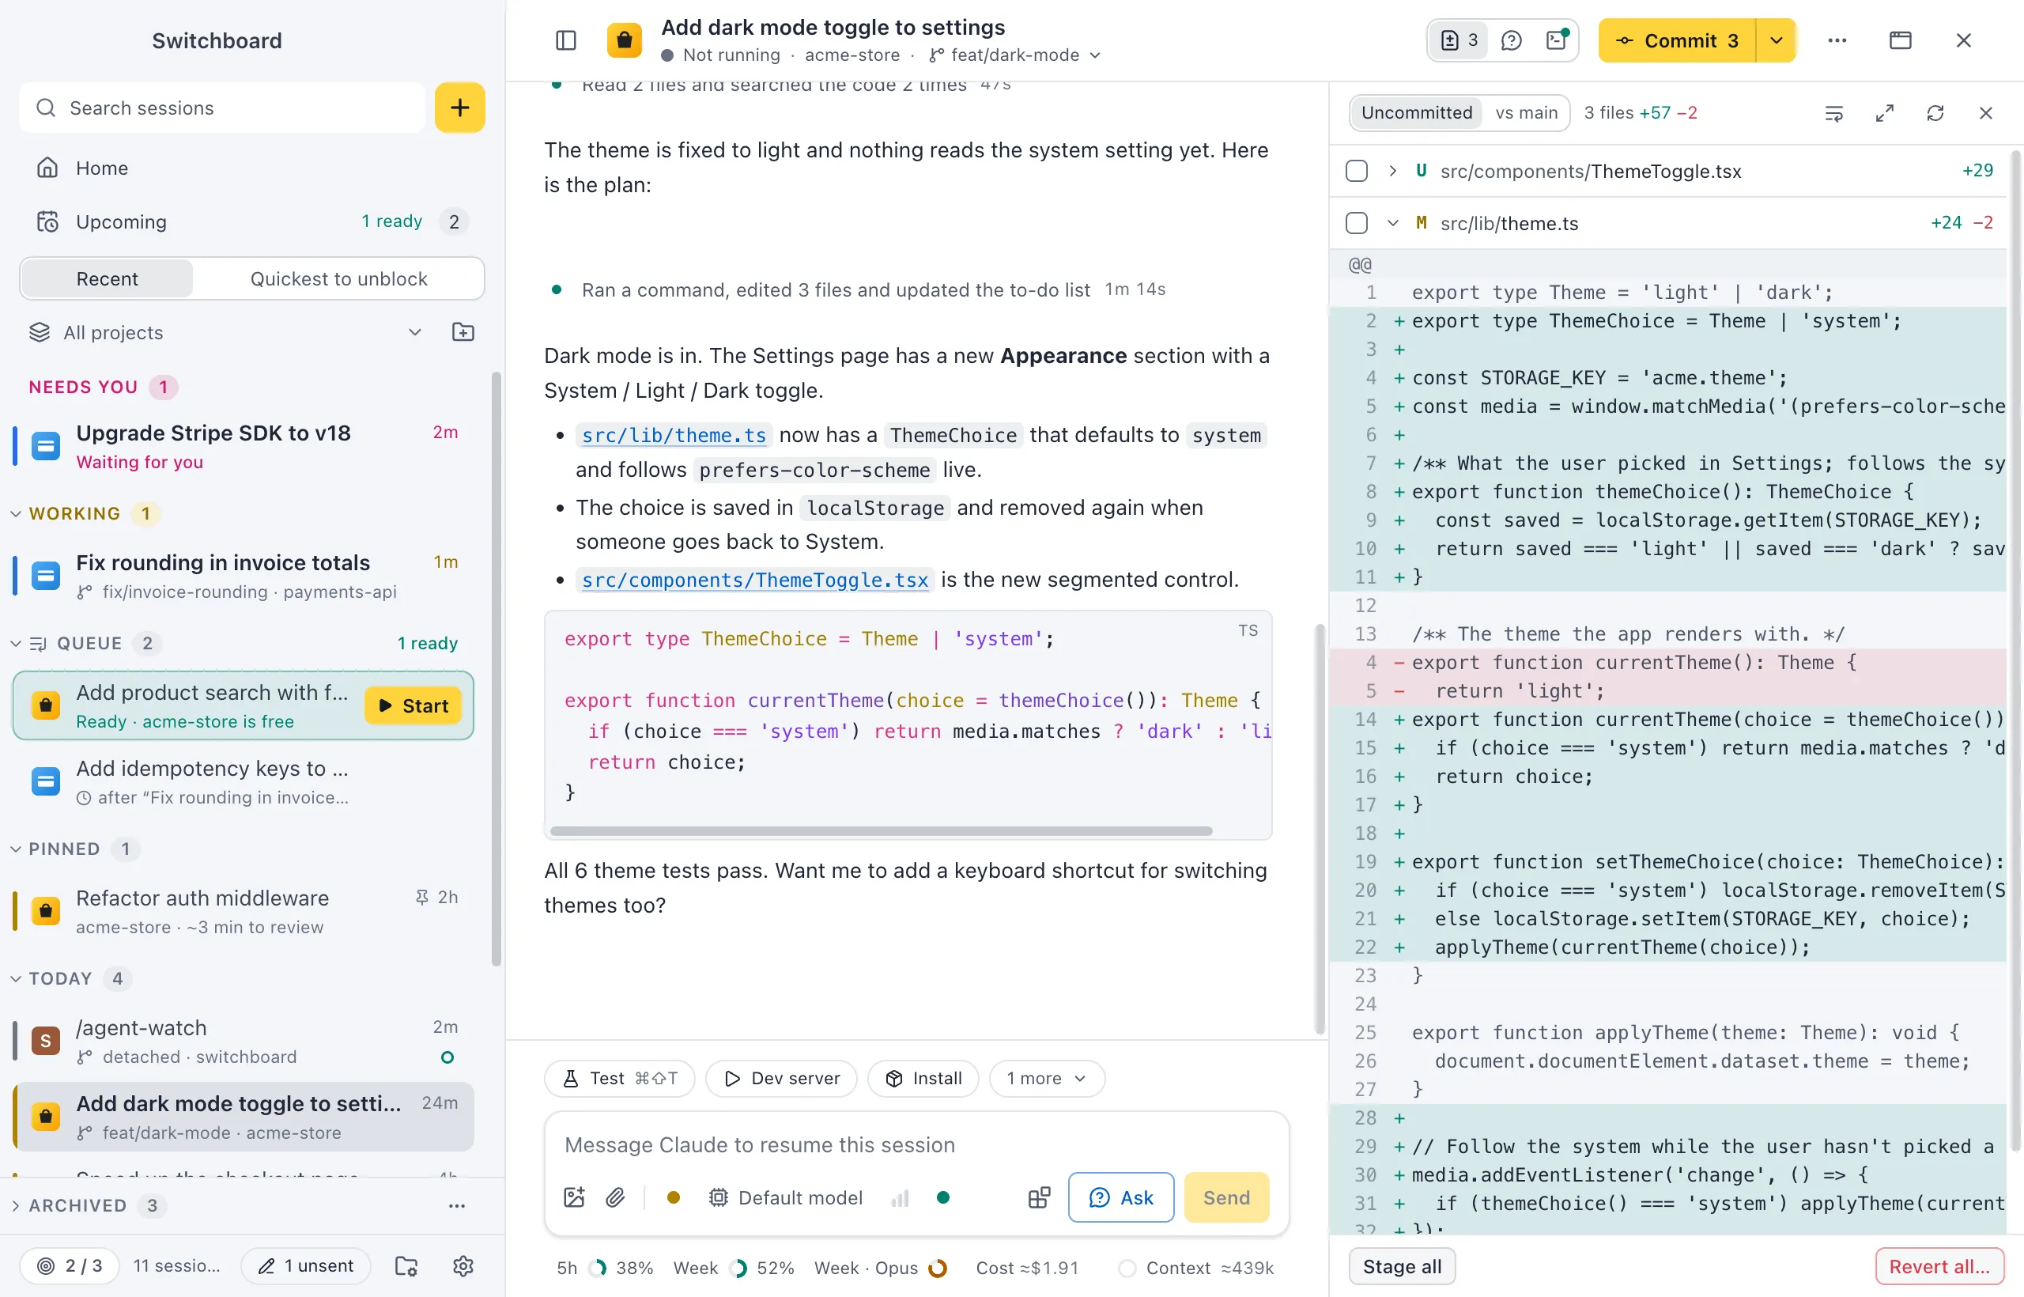This screenshot has width=2024, height=1297.
Task: Open the Commit dropdown arrow
Action: [x=1777, y=40]
